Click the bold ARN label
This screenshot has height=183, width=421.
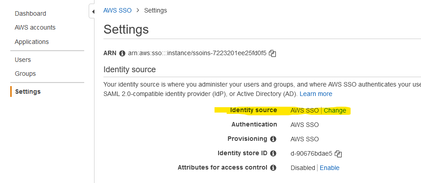[110, 53]
